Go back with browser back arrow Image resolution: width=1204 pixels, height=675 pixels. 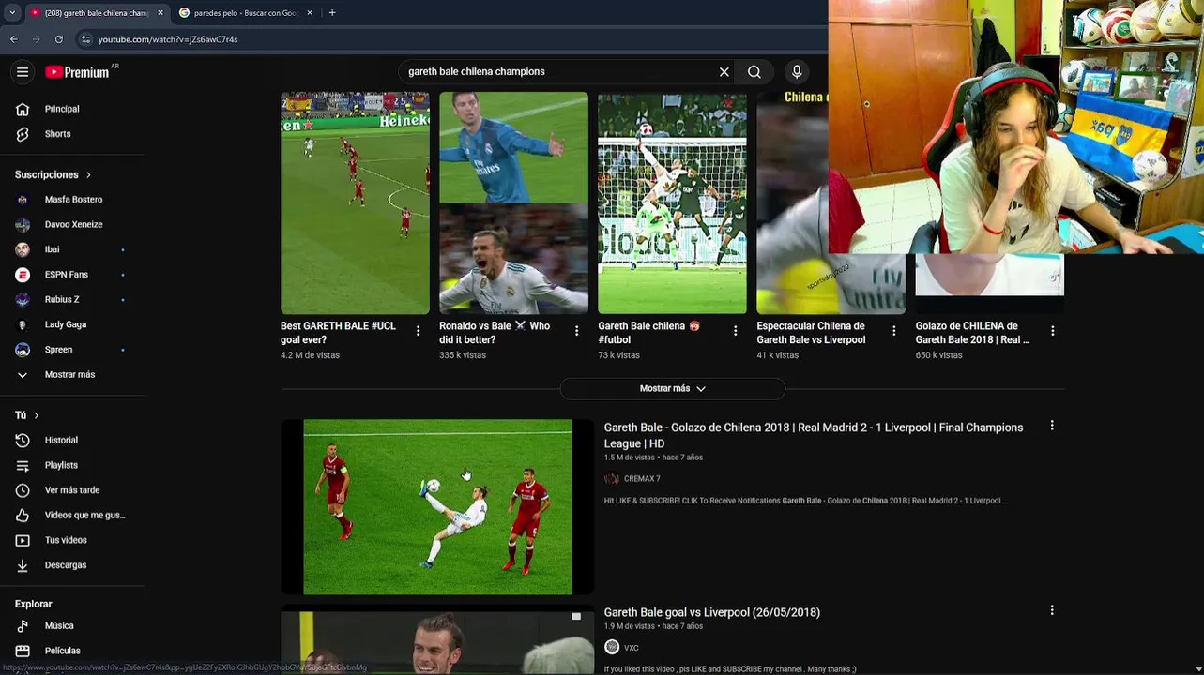14,39
